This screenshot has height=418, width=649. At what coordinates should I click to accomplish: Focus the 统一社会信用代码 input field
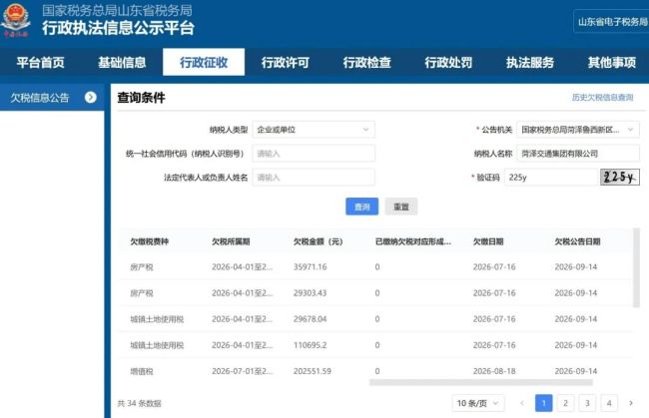[x=314, y=154]
